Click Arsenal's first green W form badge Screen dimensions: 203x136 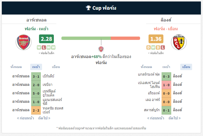[39, 47]
